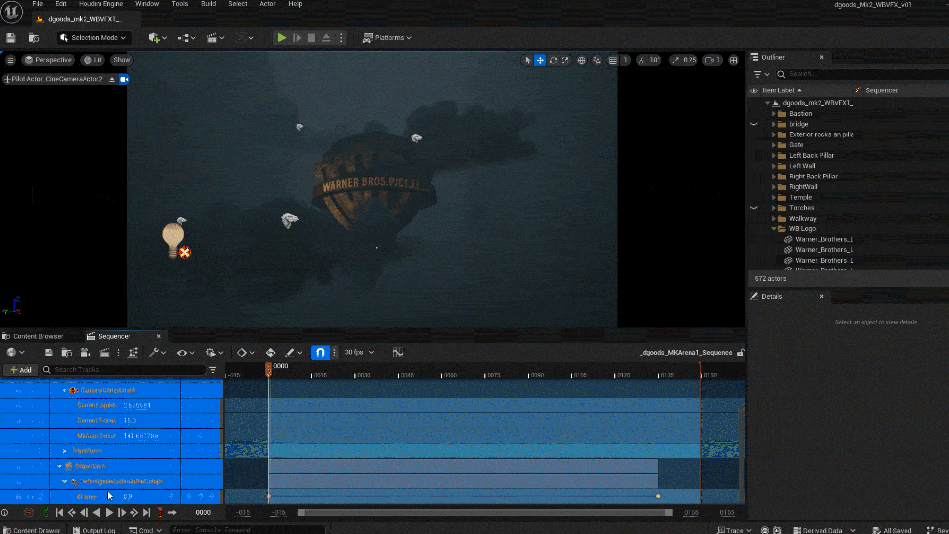Viewport: 949px width, 534px height.
Task: Open the Actor menu
Action: (267, 4)
